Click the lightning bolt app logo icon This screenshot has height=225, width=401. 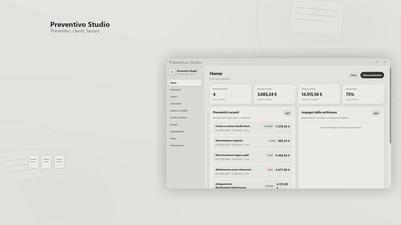(x=172, y=72)
